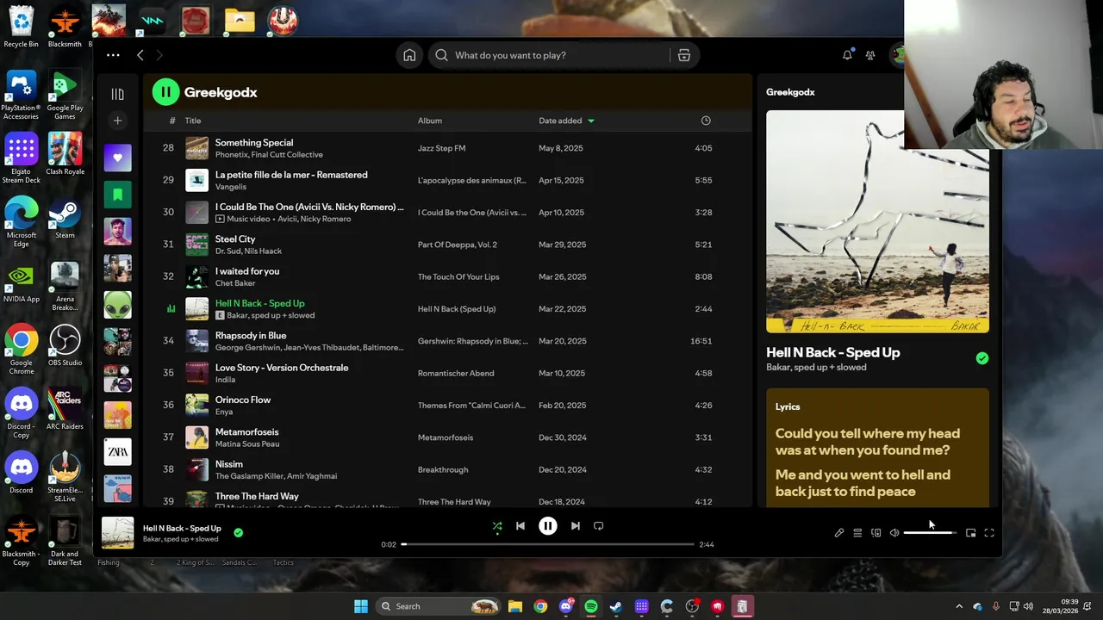The height and width of the screenshot is (620, 1103).
Task: Open the notifications bell icon
Action: (x=847, y=55)
